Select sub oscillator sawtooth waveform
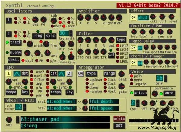Image resolution: width=181 pixels, height=132 pixels. pos(69,18)
